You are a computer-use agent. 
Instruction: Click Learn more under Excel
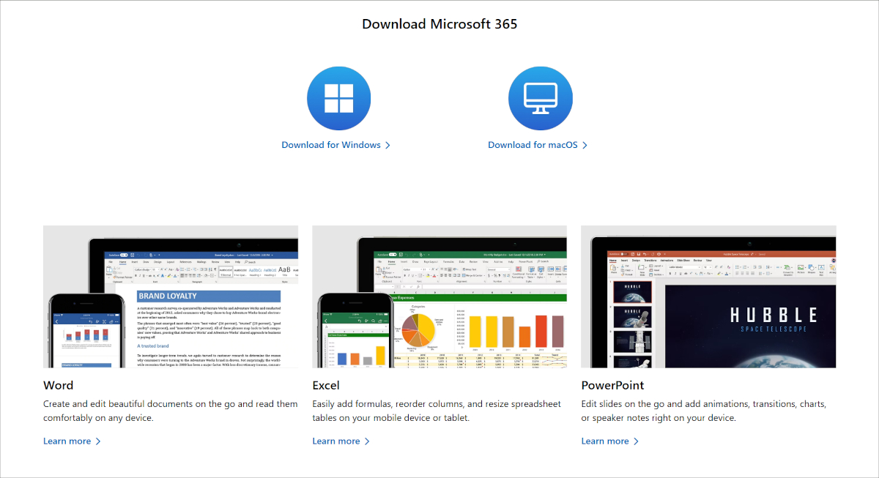[334, 441]
